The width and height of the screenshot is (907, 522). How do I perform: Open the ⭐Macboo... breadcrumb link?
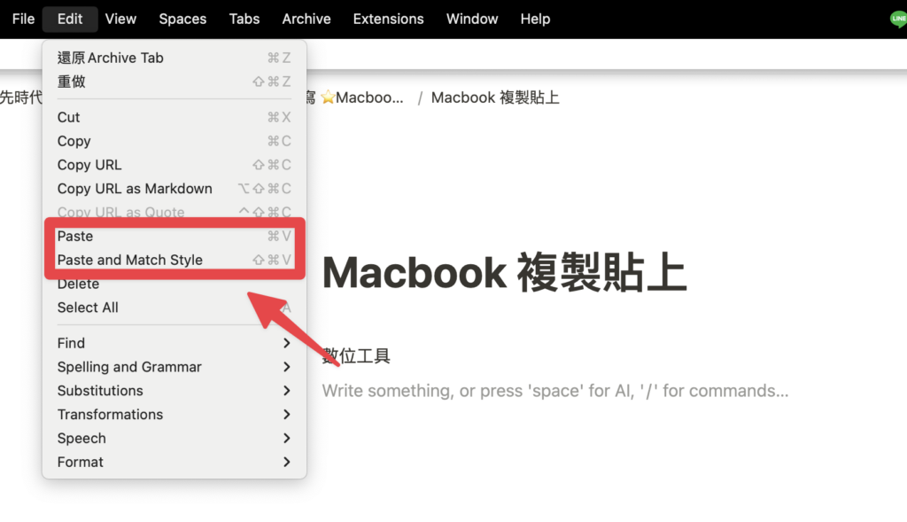pyautogui.click(x=361, y=97)
